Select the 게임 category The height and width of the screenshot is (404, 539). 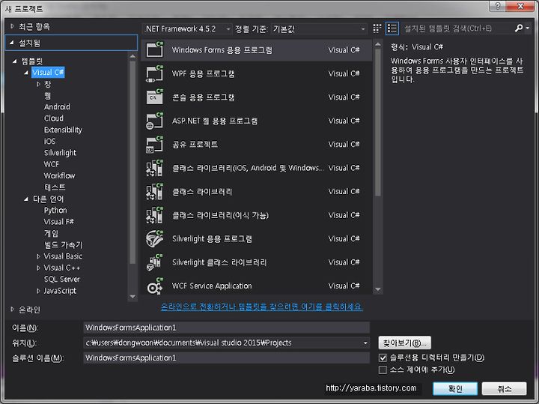click(x=51, y=233)
